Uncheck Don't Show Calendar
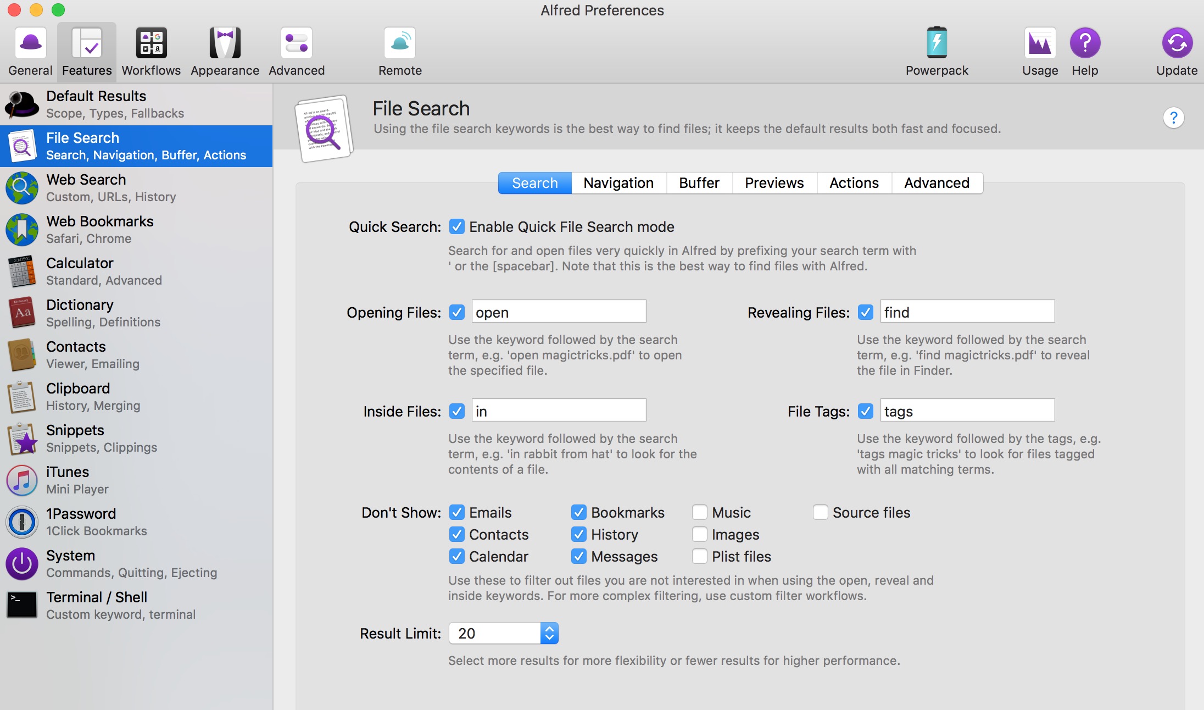Viewport: 1204px width, 710px height. tap(456, 556)
